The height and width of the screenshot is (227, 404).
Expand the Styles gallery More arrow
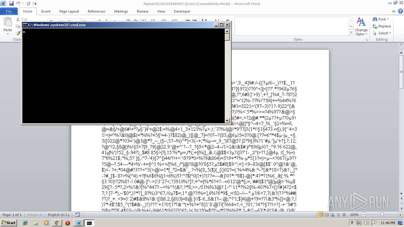coord(351,33)
